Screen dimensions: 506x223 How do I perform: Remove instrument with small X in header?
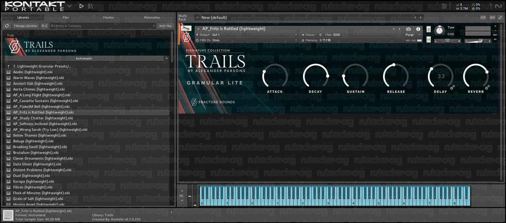[495, 26]
